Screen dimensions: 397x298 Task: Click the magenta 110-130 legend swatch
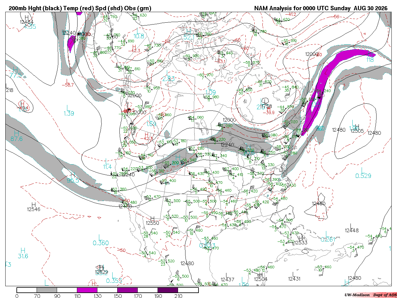[87, 290]
